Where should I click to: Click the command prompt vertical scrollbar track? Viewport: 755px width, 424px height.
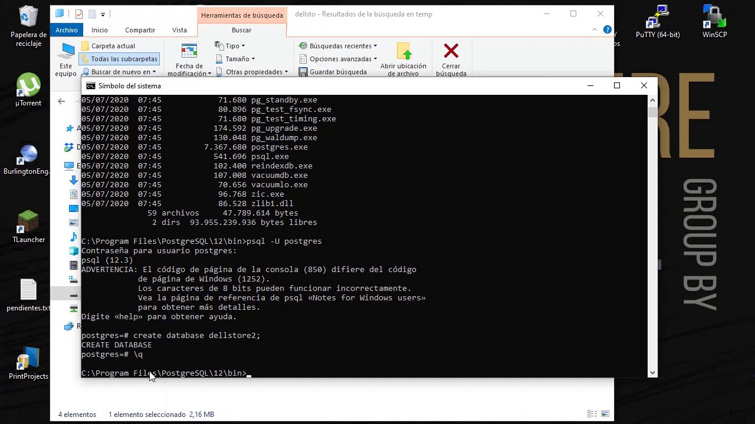(652, 236)
